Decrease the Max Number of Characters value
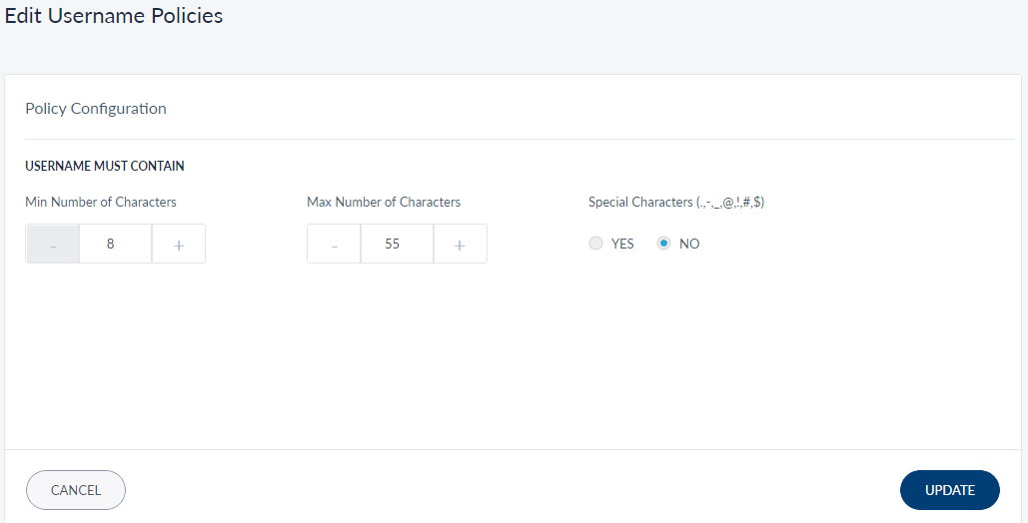This screenshot has height=523, width=1028. click(x=334, y=244)
